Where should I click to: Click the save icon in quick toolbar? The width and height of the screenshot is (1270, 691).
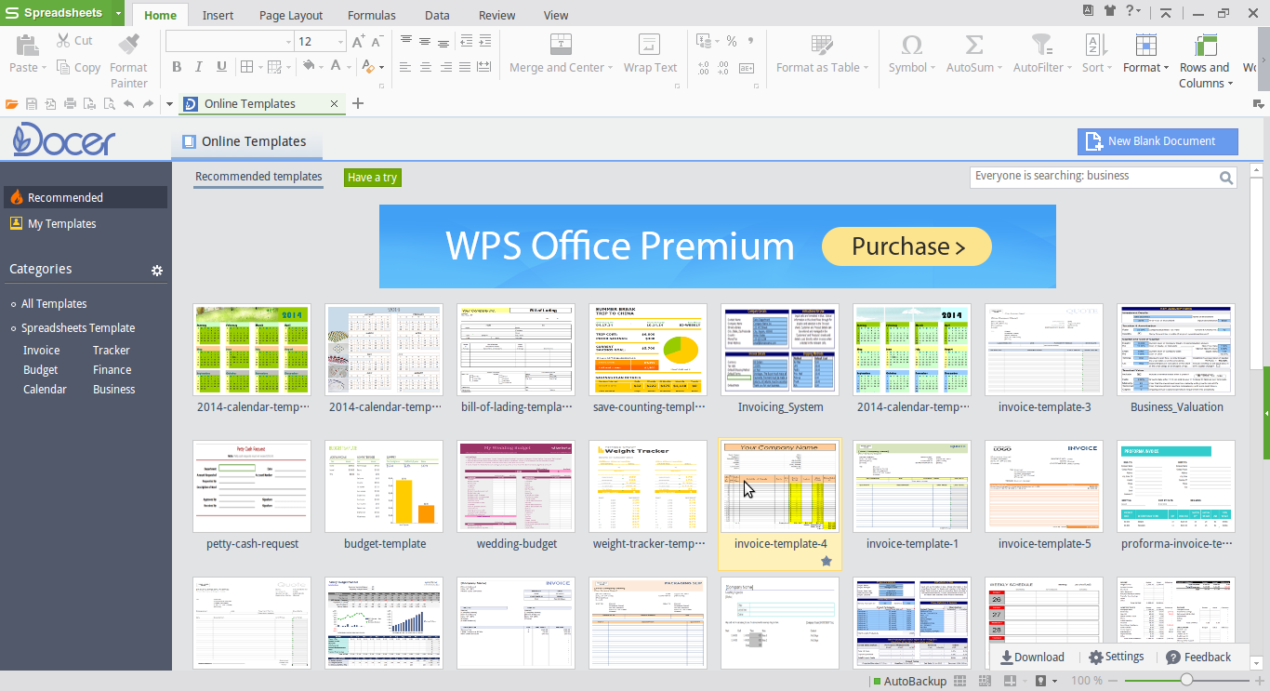(32, 104)
